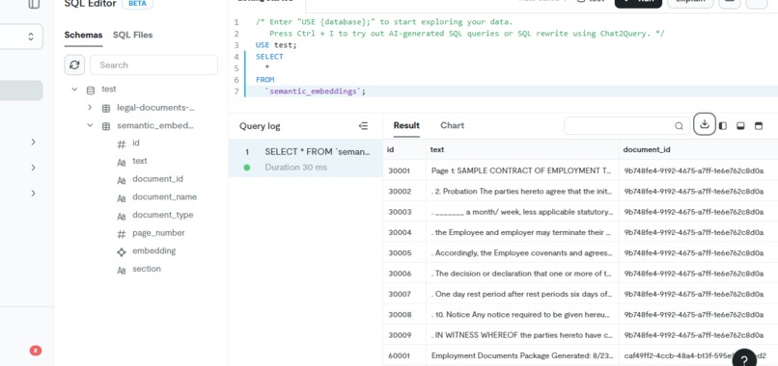This screenshot has width=778, height=366.
Task: Click text cell '2. Probation The parties hereto'
Action: pos(522,191)
